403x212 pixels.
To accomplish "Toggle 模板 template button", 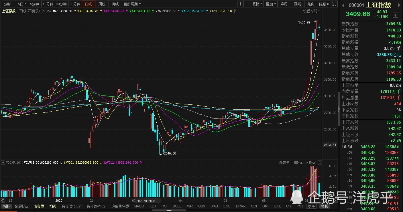I will 325,206.
